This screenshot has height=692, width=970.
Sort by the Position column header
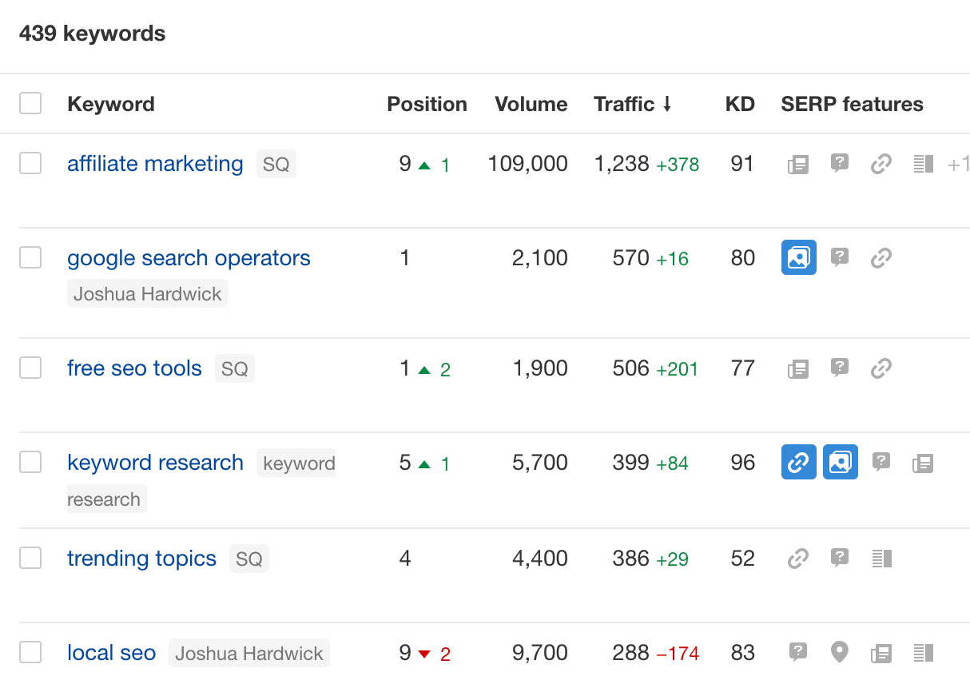pos(427,104)
